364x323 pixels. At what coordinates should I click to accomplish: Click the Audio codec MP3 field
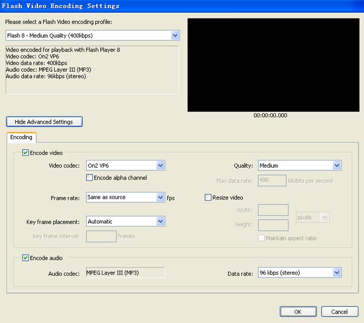tap(125, 273)
